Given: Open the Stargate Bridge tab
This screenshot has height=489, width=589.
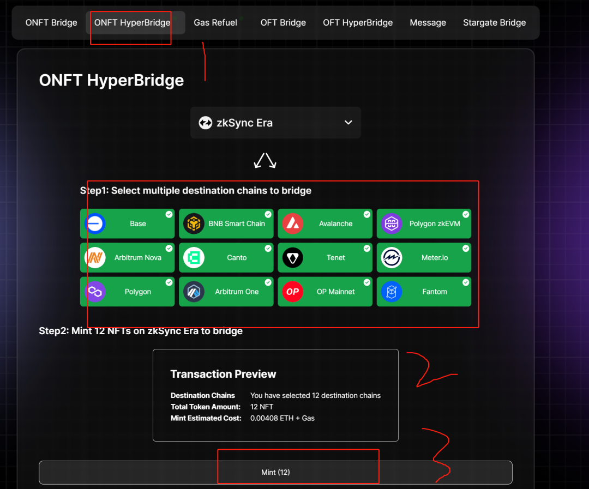Looking at the screenshot, I should pyautogui.click(x=494, y=22).
